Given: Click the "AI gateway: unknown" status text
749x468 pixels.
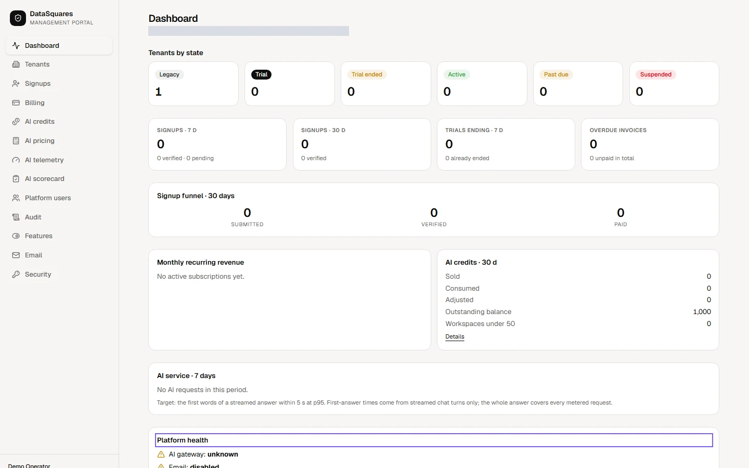Looking at the screenshot, I should click(203, 454).
